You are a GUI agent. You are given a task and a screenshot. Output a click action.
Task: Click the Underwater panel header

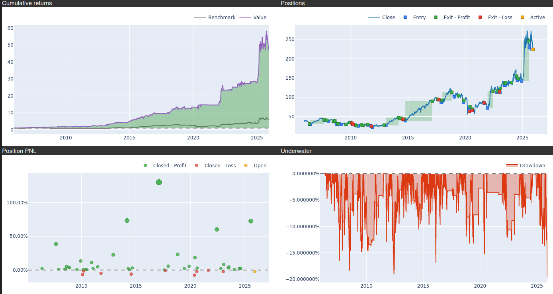click(x=296, y=151)
